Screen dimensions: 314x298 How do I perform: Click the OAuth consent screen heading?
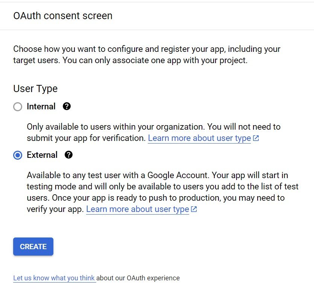tap(62, 16)
